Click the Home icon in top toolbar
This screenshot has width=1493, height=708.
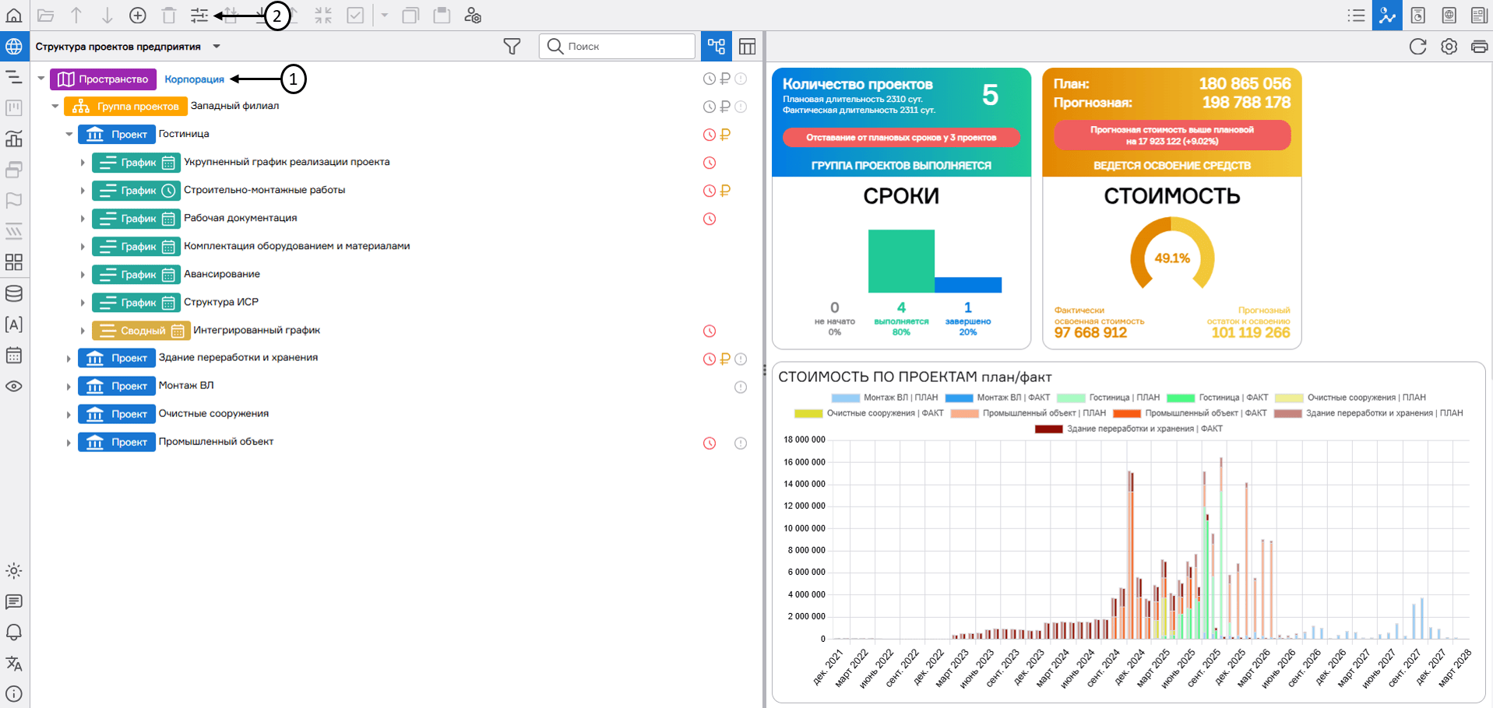14,16
